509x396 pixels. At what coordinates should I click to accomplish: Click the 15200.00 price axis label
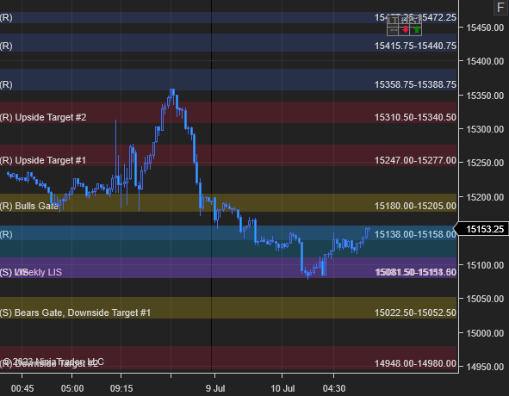tap(485, 197)
